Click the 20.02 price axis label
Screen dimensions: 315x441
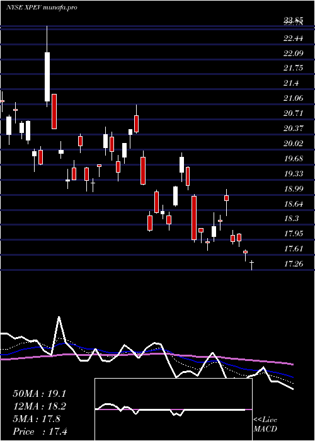click(294, 144)
